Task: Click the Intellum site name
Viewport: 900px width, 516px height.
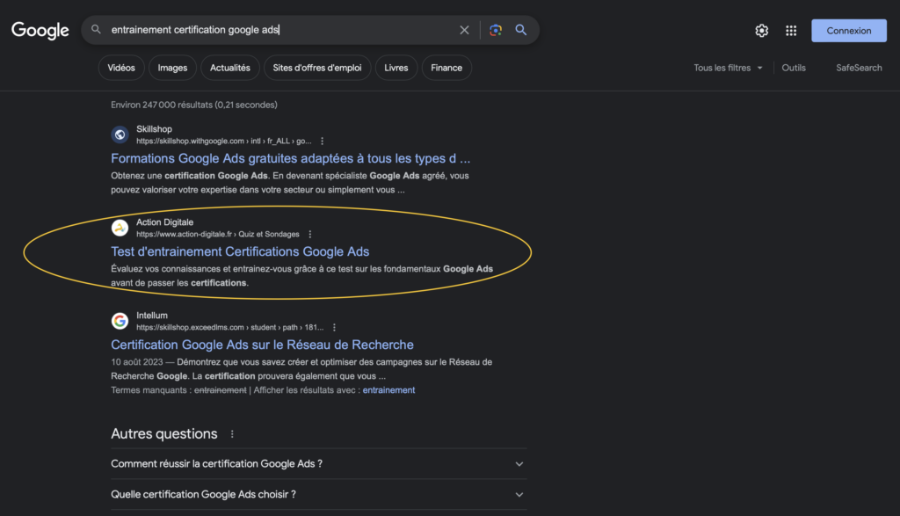Action: pos(152,315)
